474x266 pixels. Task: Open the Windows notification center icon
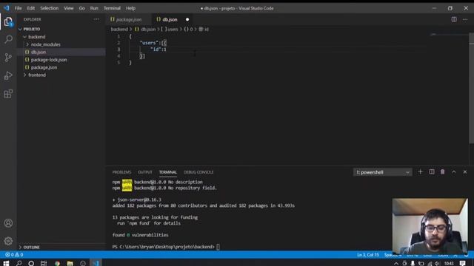click(462, 263)
